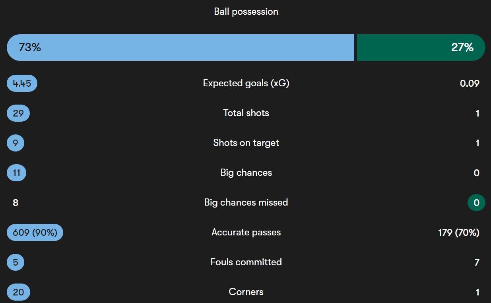The width and height of the screenshot is (491, 303).
Task: Click the 609 (90%) accurate passes badge
Action: [35, 233]
